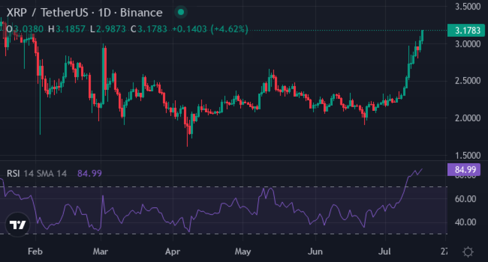This screenshot has height=262, width=488.
Task: Select the May marker on time axis
Action: tap(243, 252)
